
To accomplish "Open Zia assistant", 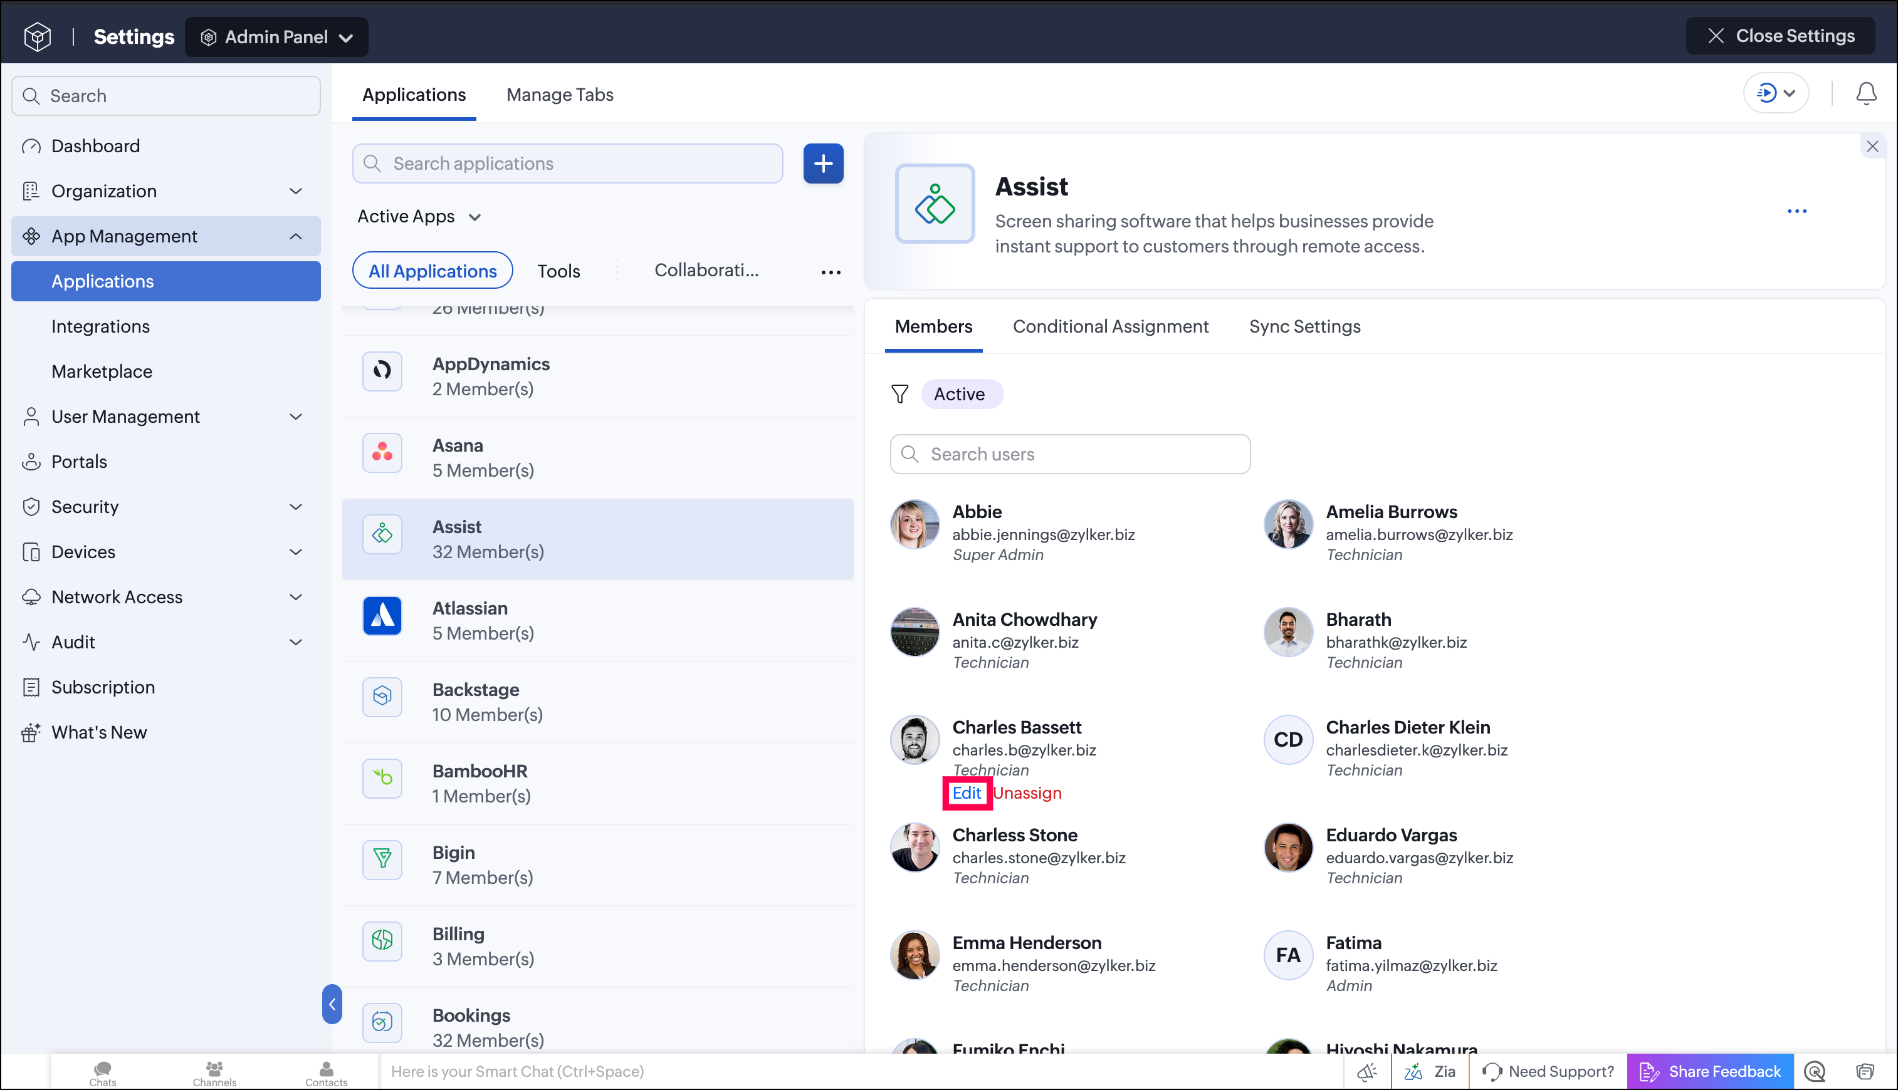I will tap(1430, 1071).
